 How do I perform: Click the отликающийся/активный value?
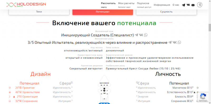83,51
